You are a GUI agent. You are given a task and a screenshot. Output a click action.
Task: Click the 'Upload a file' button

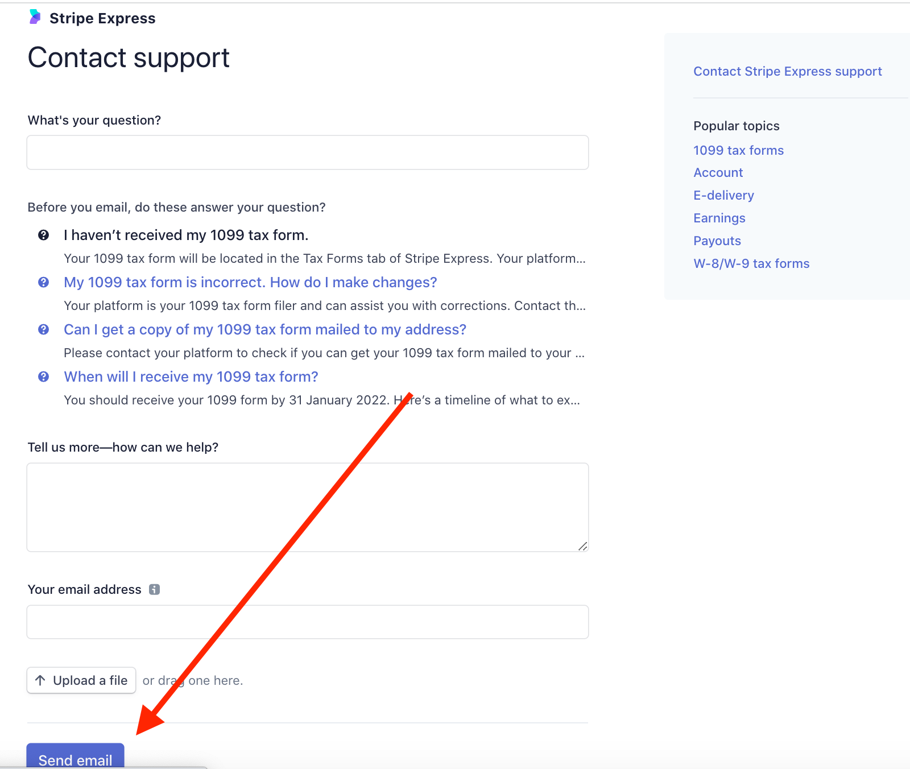[x=81, y=680]
